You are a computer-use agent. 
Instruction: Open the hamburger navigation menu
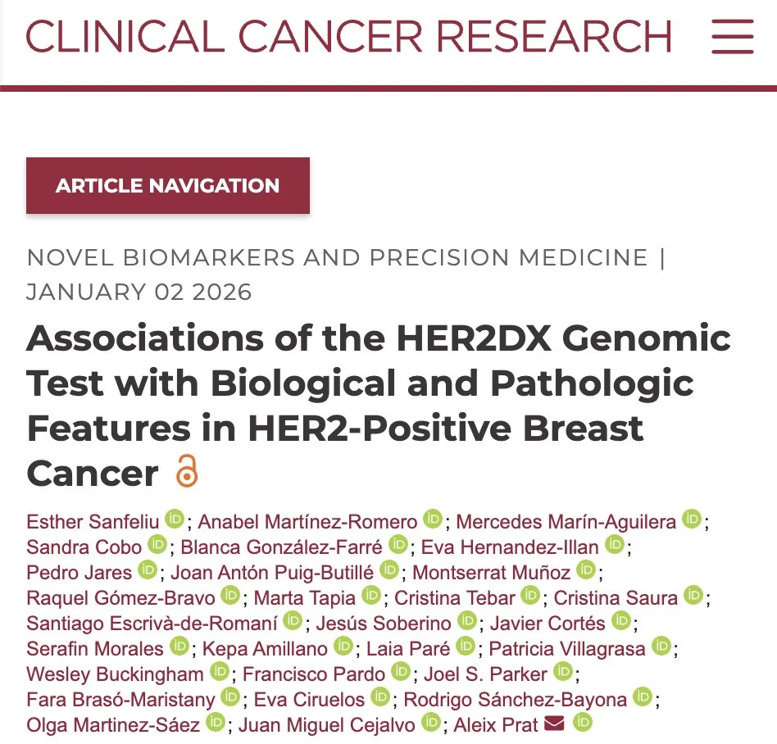[x=732, y=37]
